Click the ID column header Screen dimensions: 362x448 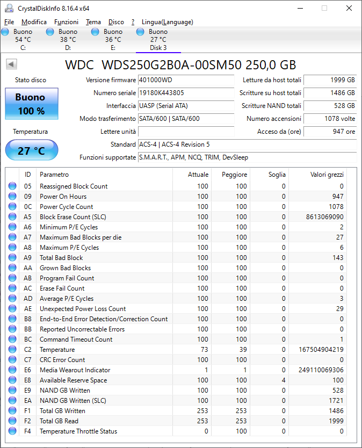click(x=28, y=175)
